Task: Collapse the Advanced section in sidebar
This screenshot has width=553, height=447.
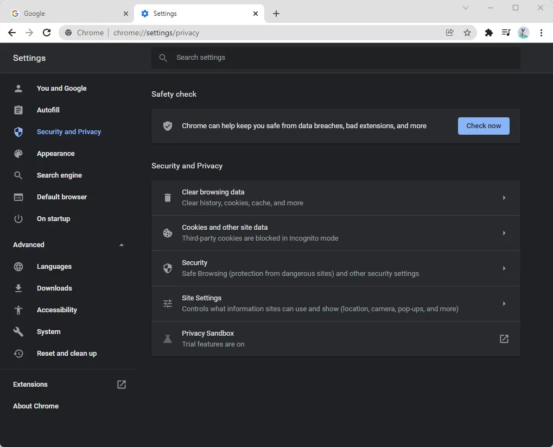Action: [122, 245]
